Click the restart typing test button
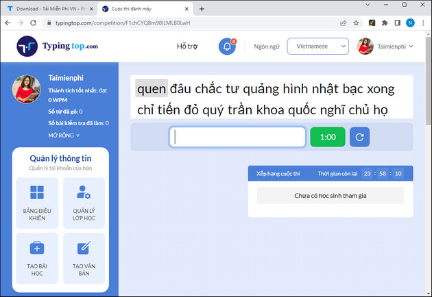Image resolution: width=432 pixels, height=297 pixels. [x=359, y=137]
